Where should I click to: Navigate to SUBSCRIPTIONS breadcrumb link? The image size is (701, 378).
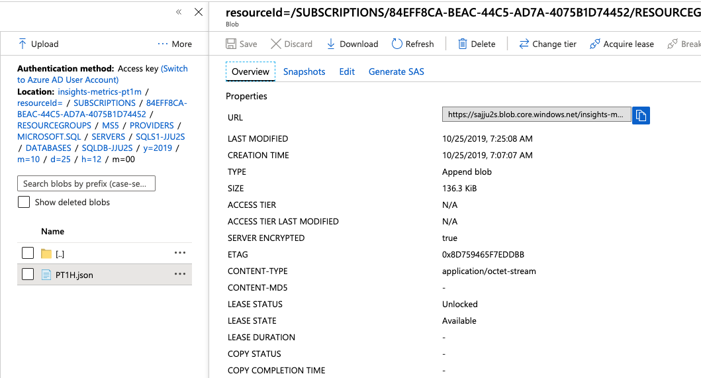pyautogui.click(x=104, y=103)
